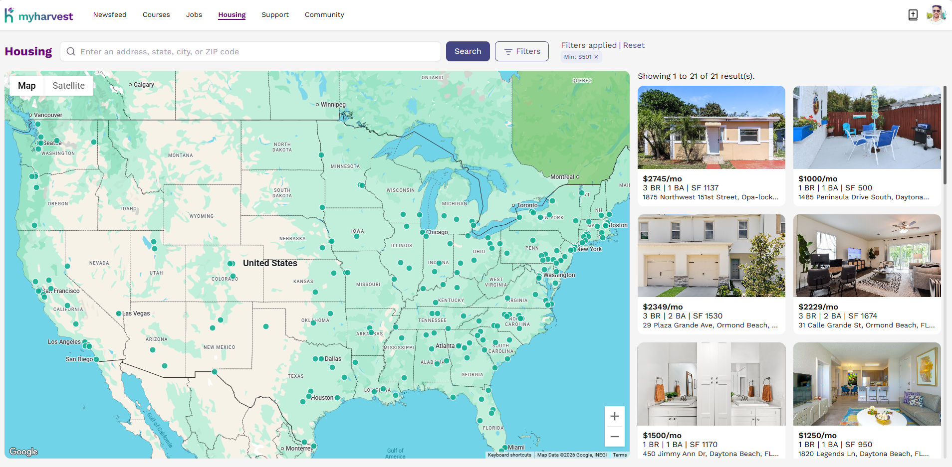
Task: Open the Jobs tab
Action: (x=194, y=15)
